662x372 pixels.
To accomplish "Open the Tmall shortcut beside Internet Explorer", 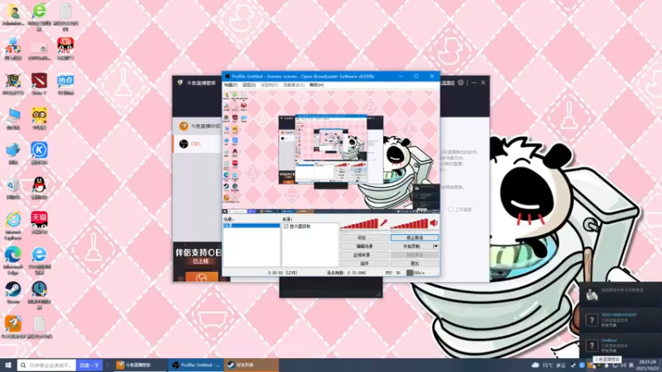I will (x=39, y=222).
